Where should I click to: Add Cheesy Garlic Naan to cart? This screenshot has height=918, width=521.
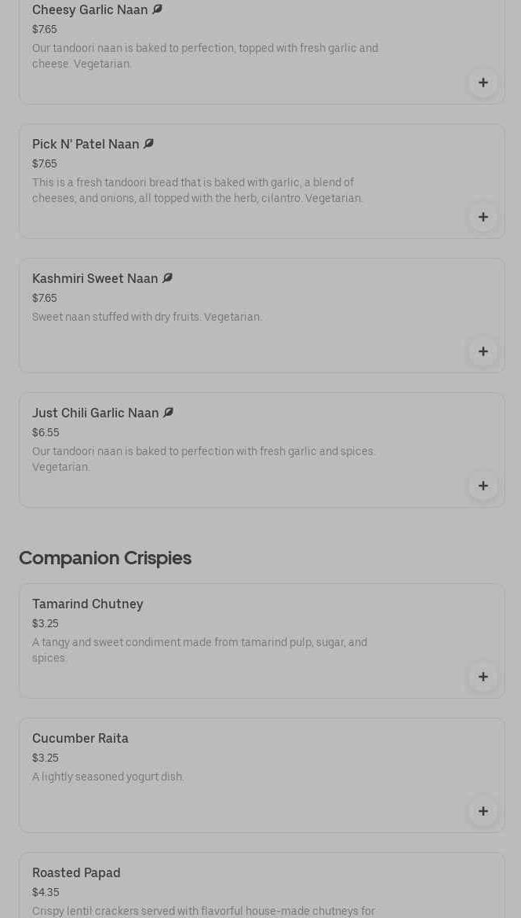[x=483, y=83]
